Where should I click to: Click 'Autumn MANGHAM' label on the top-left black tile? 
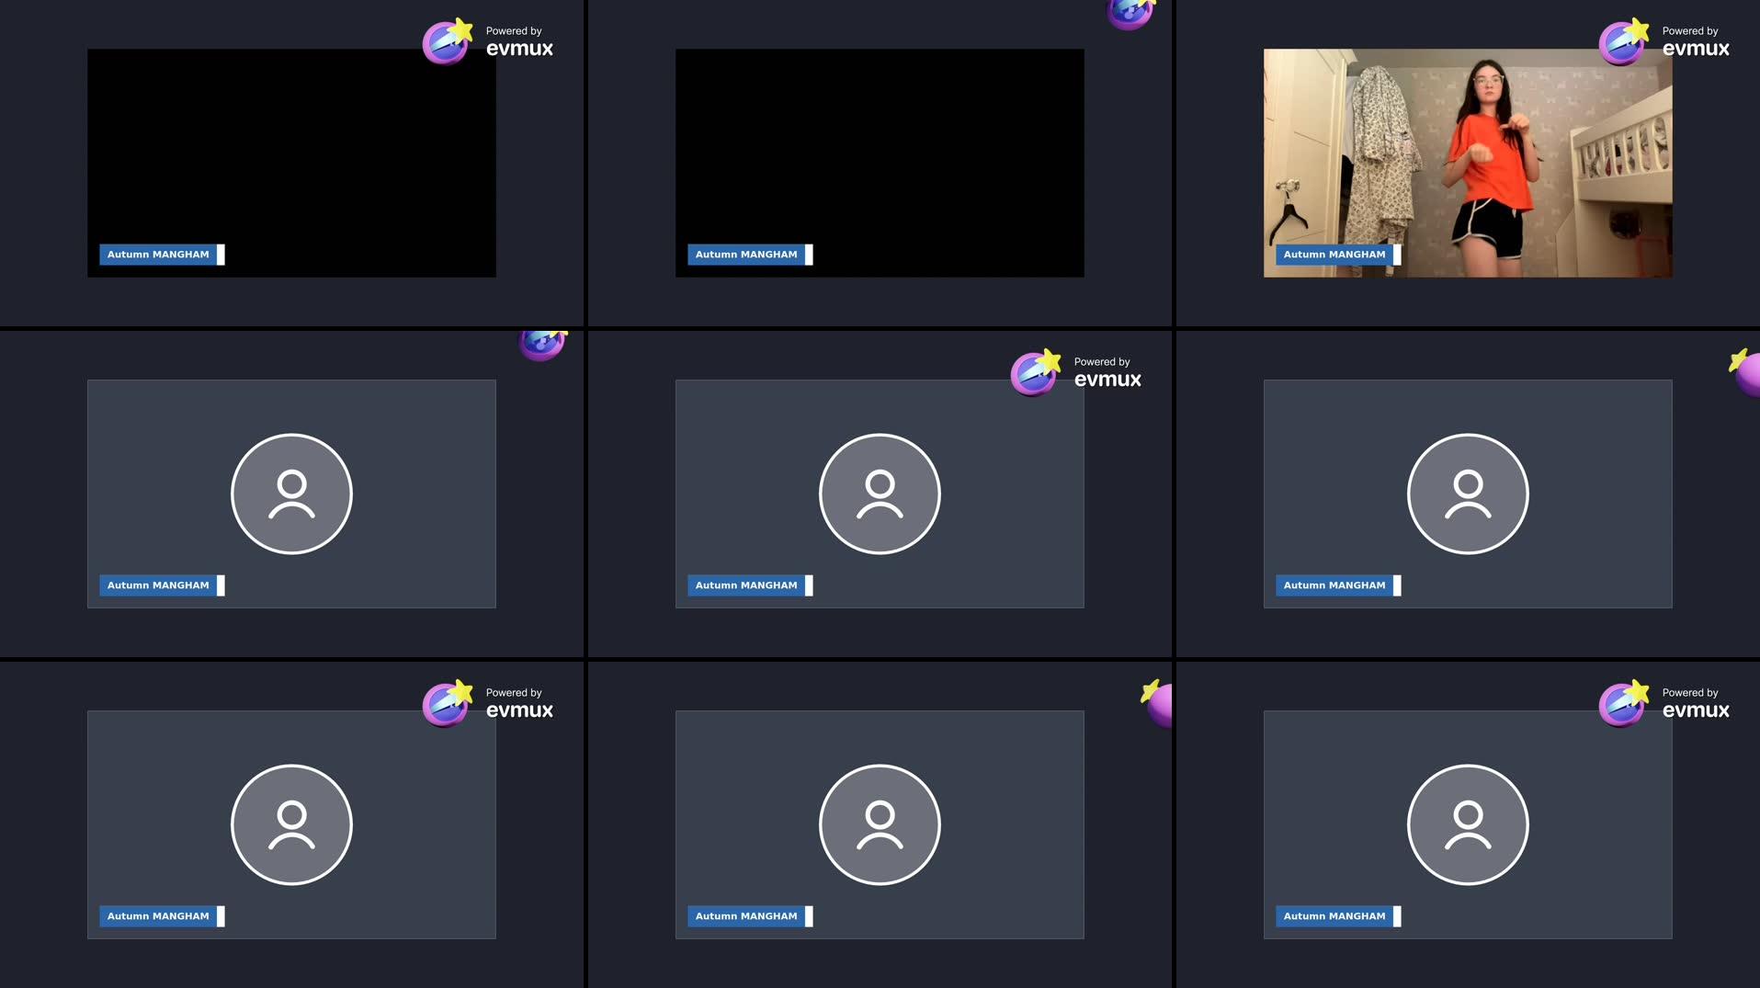[x=162, y=255]
